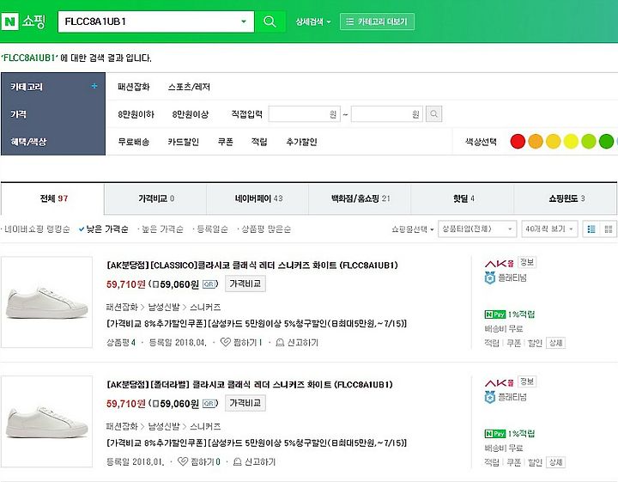
Task: Click 찜하기 heart icon on the 폴더라벨 item
Action: pos(183,461)
